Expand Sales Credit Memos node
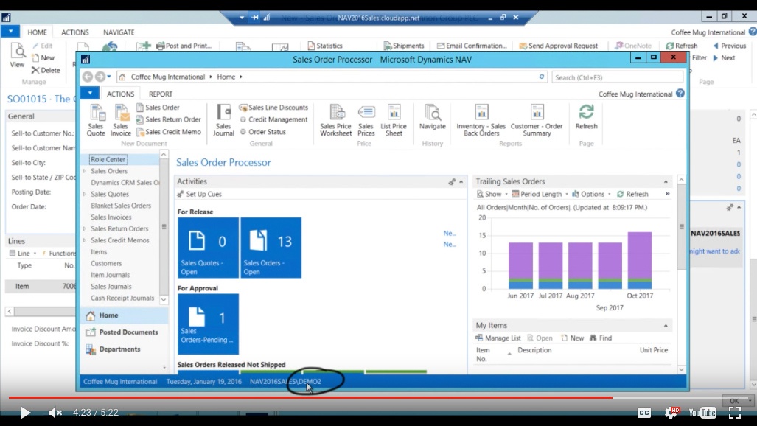Viewport: 757px width, 426px height. click(x=85, y=240)
